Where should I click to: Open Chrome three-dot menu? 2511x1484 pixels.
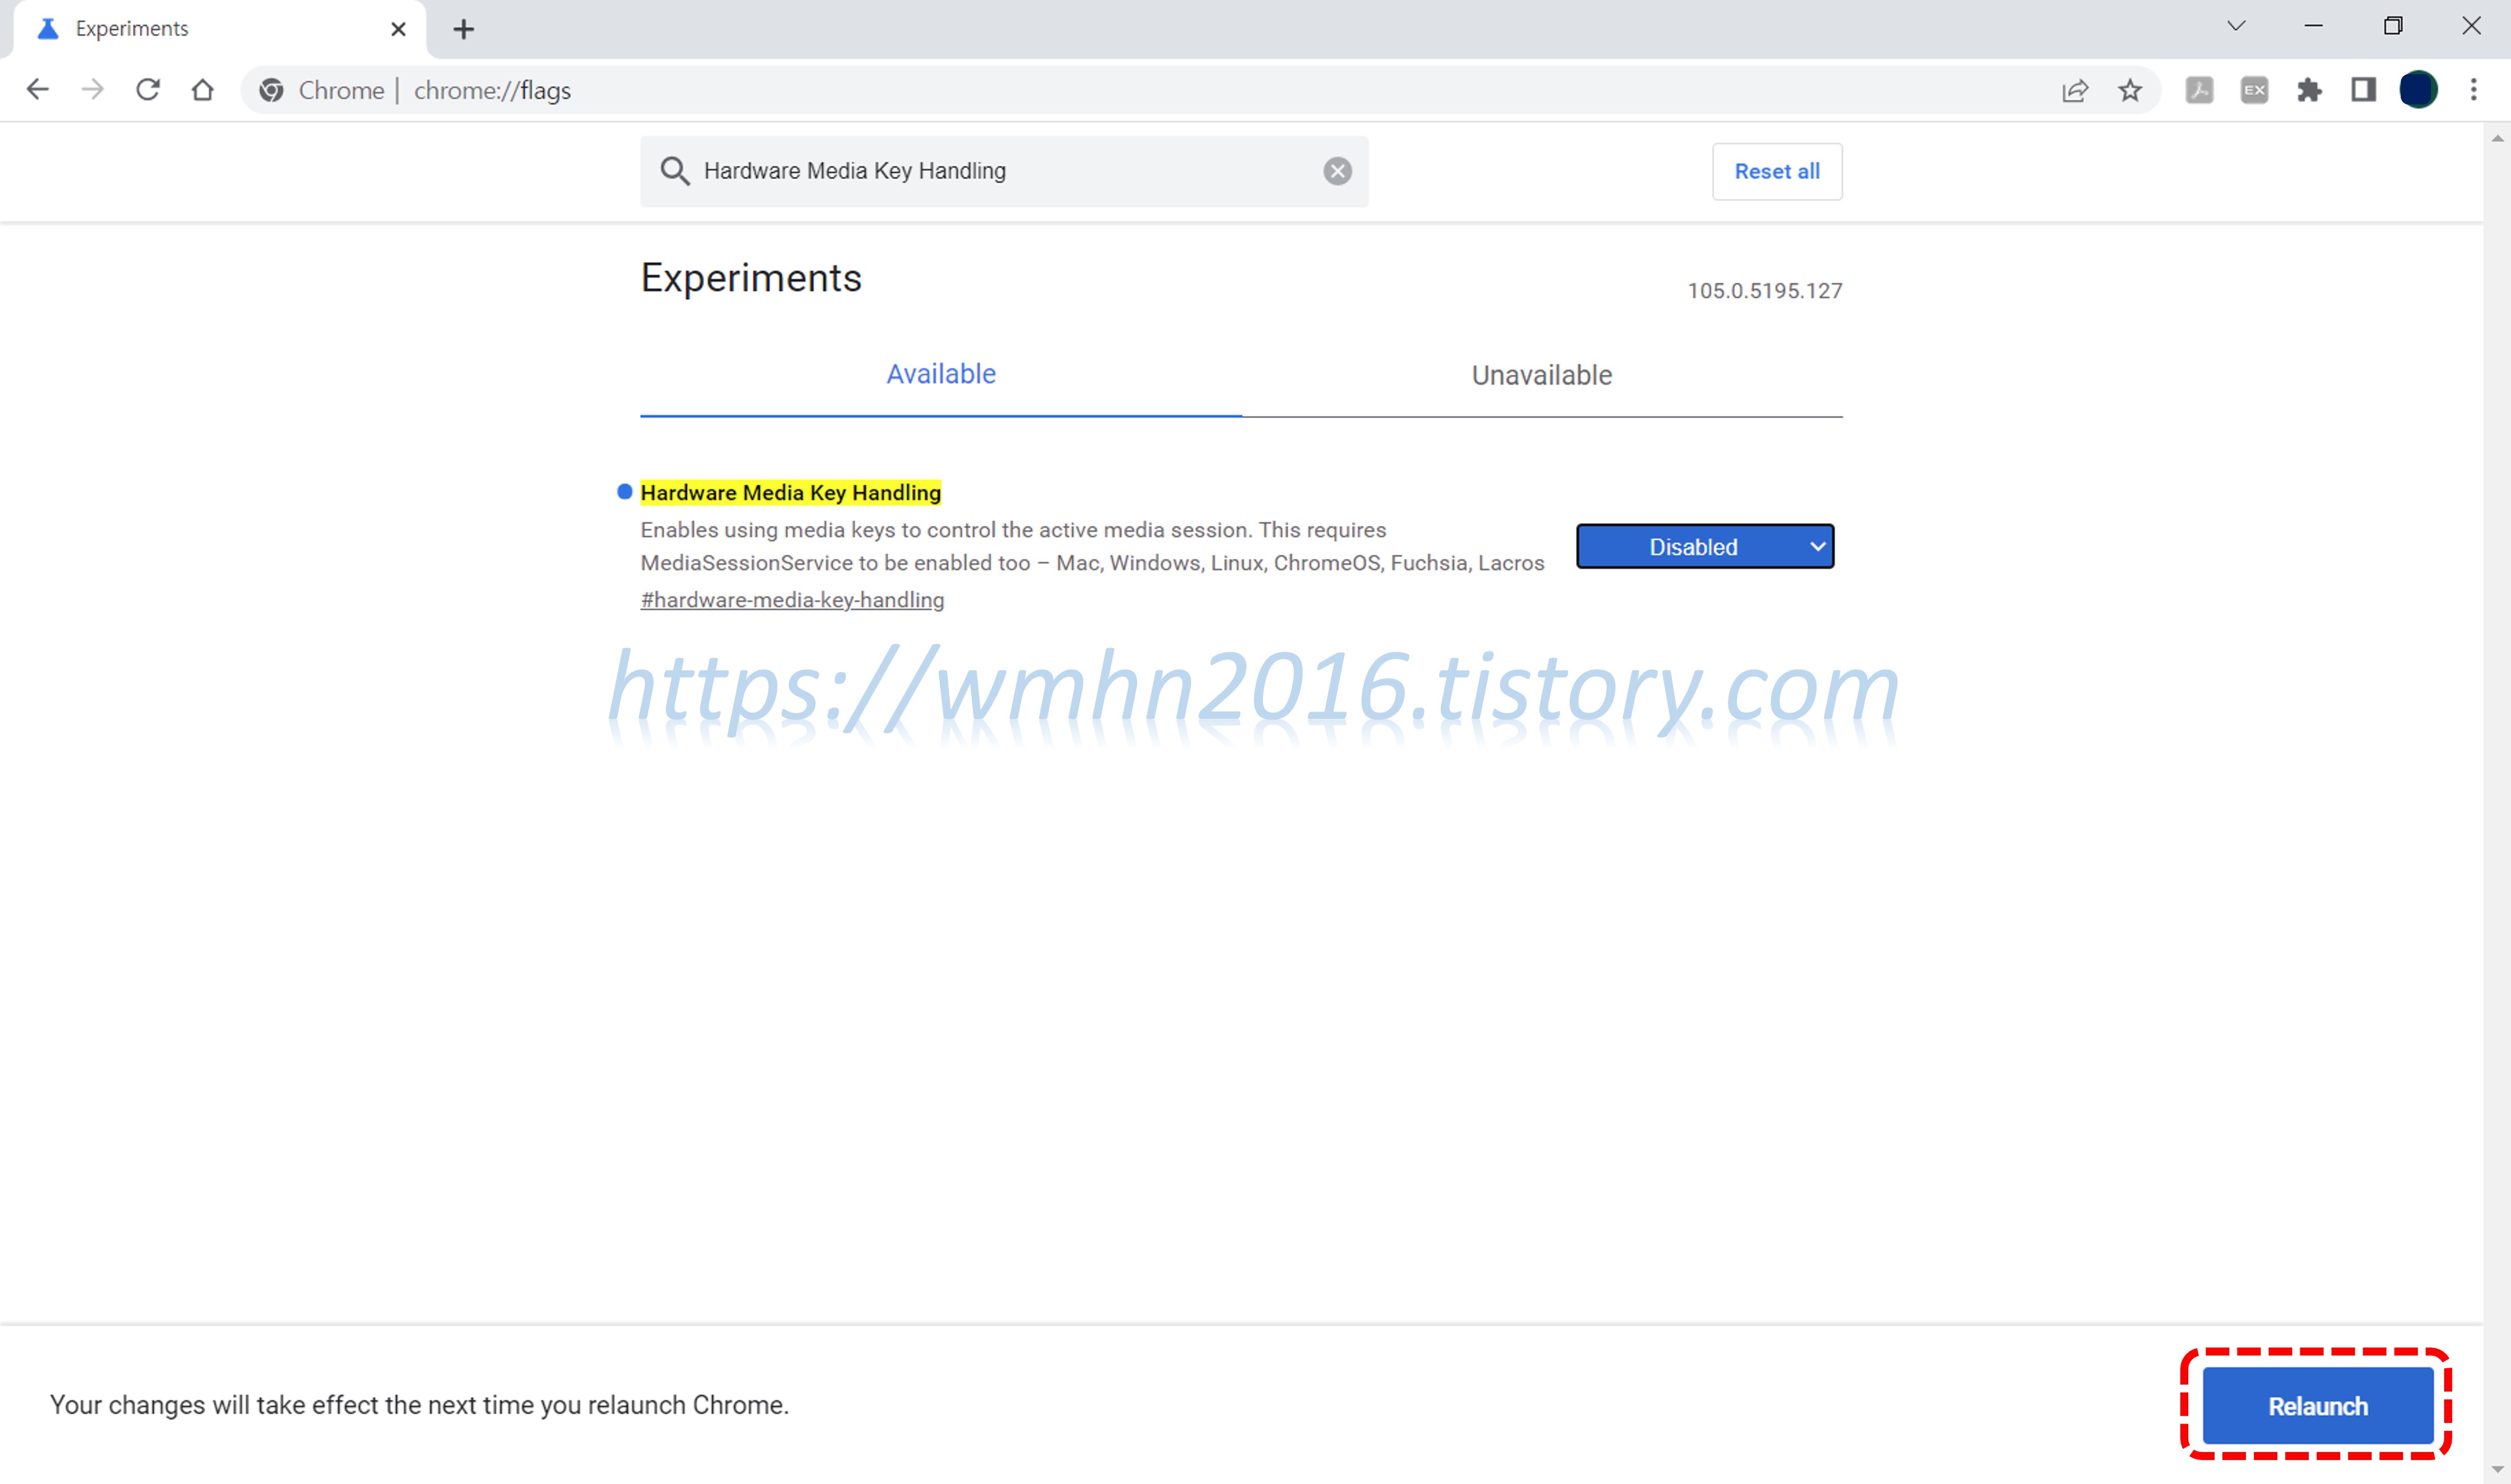click(x=2473, y=90)
